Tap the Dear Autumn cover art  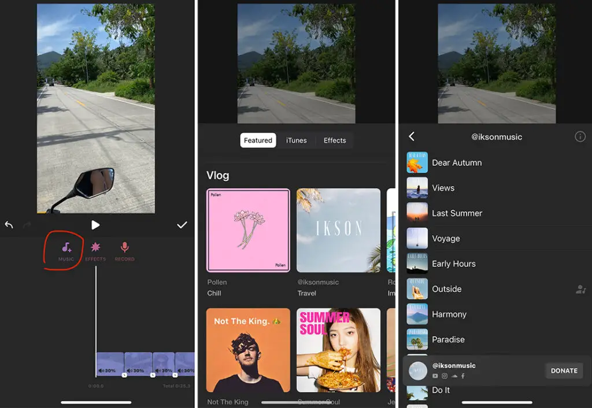pyautogui.click(x=417, y=162)
